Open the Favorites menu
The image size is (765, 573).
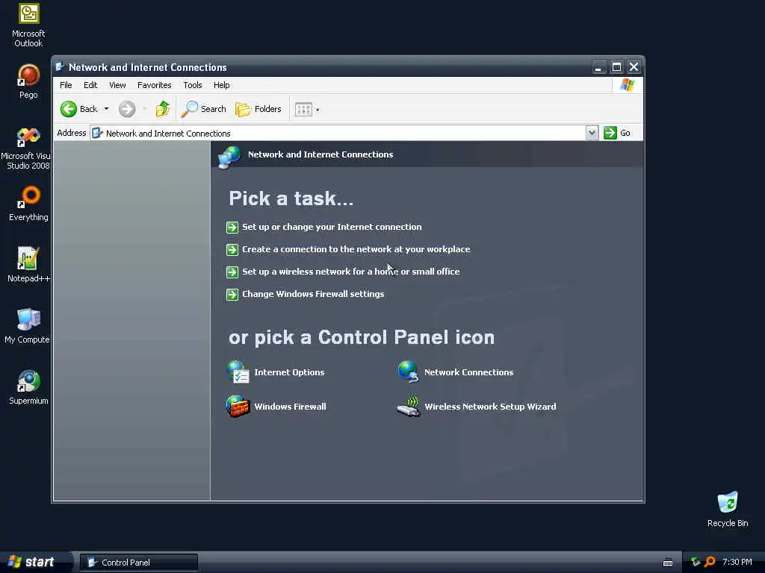[x=154, y=85]
